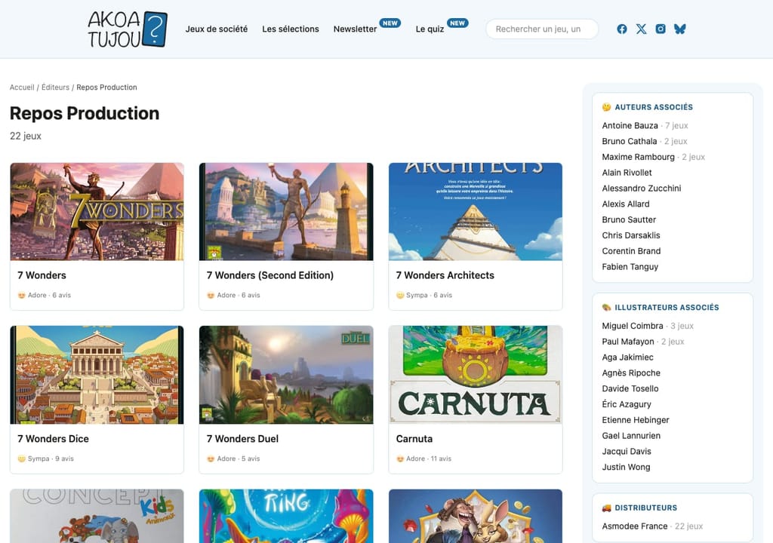Select author Alain Rivollet

(x=627, y=173)
